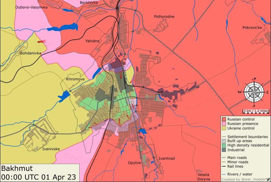Click the north arrow N on the compass
271x182 pixels.
tap(254, 78)
